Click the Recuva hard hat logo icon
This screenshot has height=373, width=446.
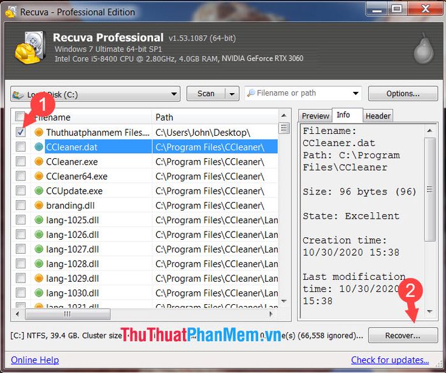click(30, 47)
